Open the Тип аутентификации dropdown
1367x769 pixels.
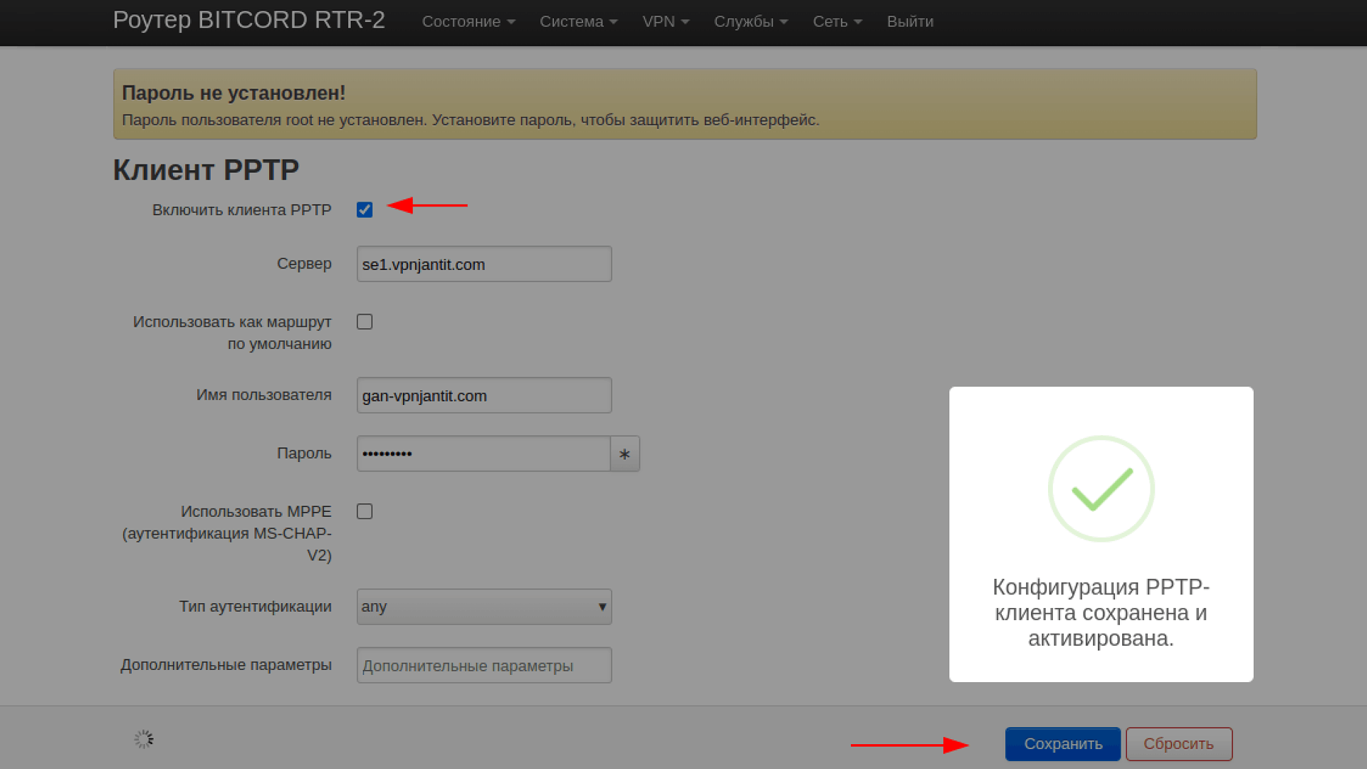click(x=483, y=607)
